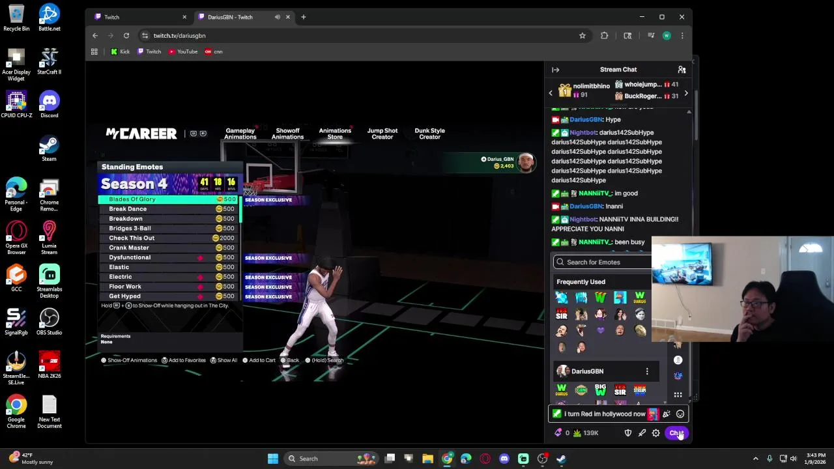Open File Explorer from the taskbar
Screen dimensions: 834x469
click(428, 459)
